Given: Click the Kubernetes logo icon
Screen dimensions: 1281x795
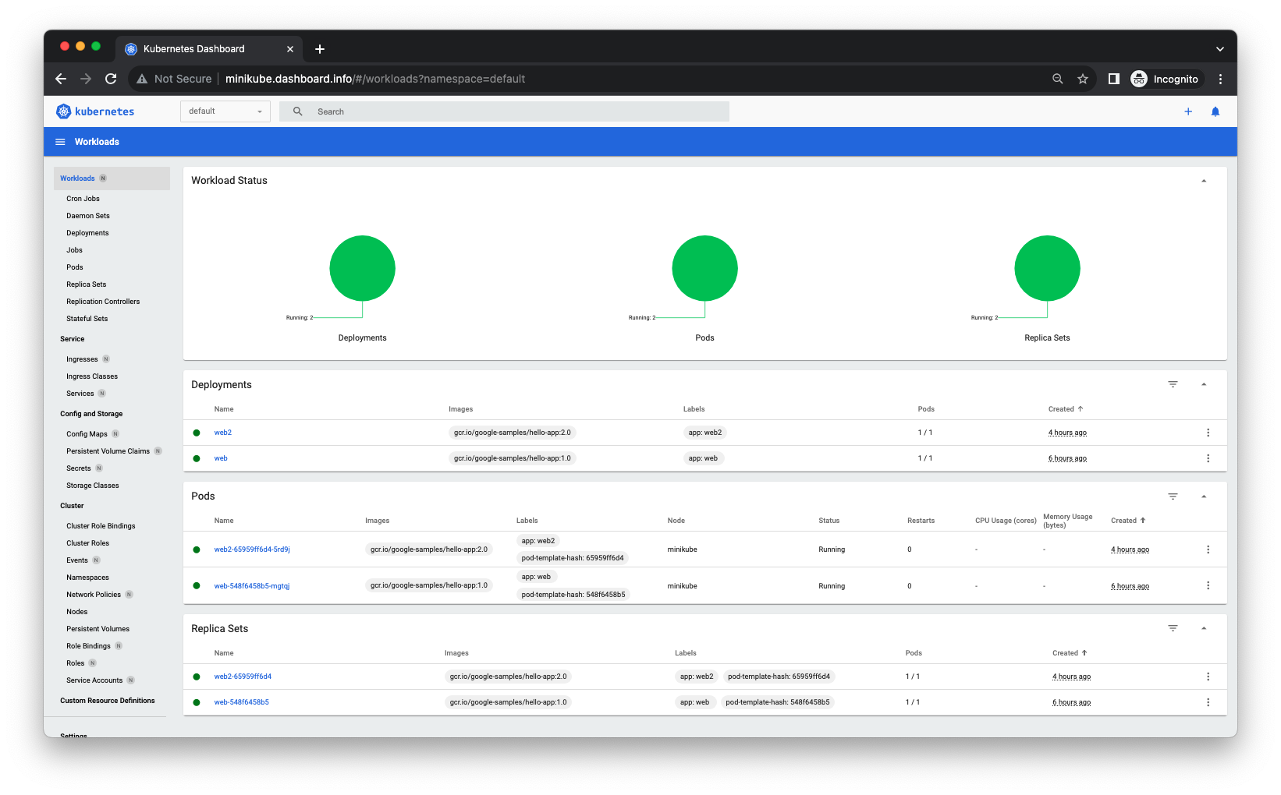Looking at the screenshot, I should 63,111.
